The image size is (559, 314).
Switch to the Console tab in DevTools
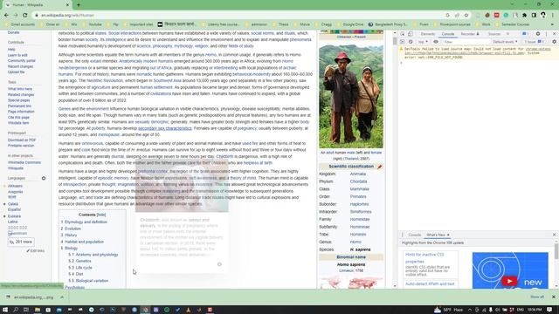[448, 34]
